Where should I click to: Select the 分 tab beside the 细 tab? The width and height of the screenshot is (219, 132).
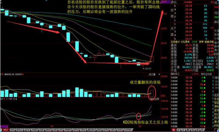[183, 130]
